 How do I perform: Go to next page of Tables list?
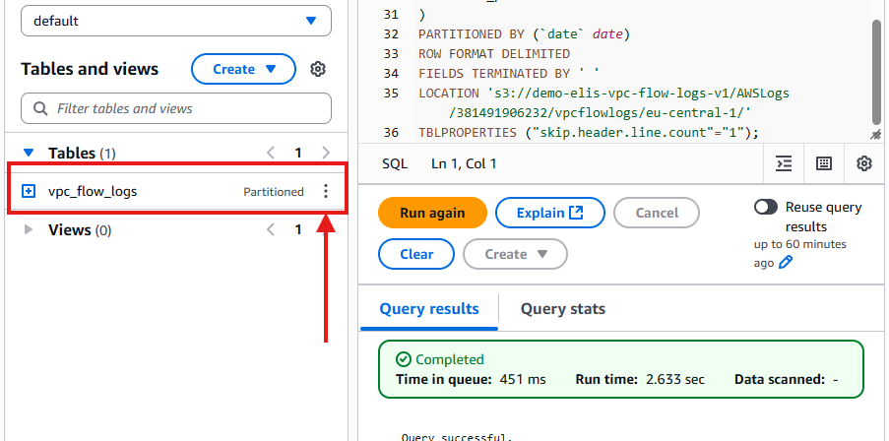pyautogui.click(x=326, y=153)
